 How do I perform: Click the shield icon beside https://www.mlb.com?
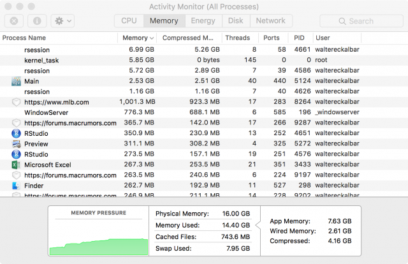[x=16, y=102]
